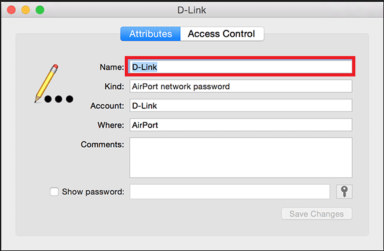Image resolution: width=384 pixels, height=251 pixels.
Task: Select the Kind field showing AirPort network password
Action: [241, 86]
